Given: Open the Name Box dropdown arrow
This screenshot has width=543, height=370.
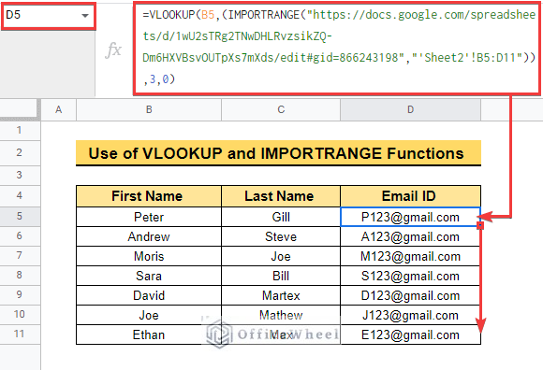Looking at the screenshot, I should tap(85, 16).
